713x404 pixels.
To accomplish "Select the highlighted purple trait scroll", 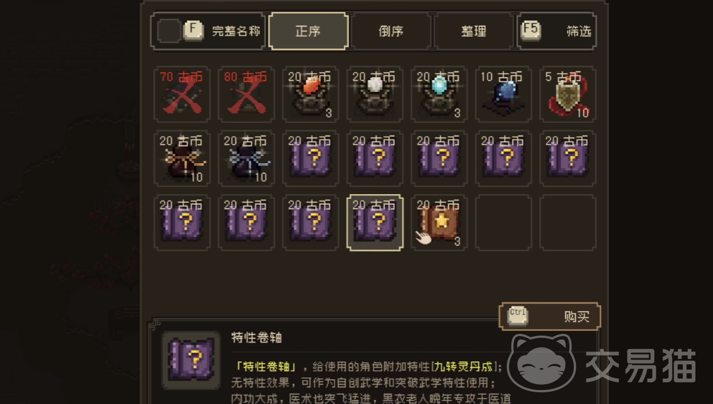I will (375, 223).
